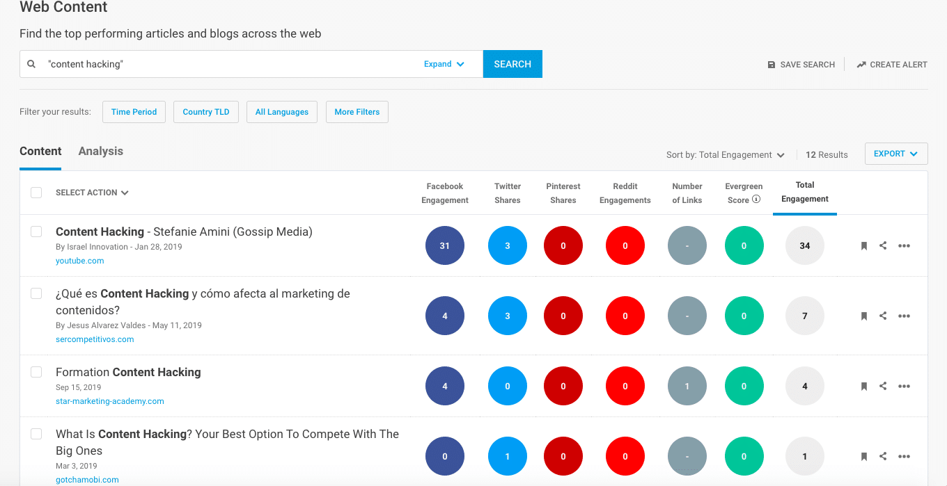
Task: Open more options for sercompetitivos.com result
Action: click(x=904, y=316)
